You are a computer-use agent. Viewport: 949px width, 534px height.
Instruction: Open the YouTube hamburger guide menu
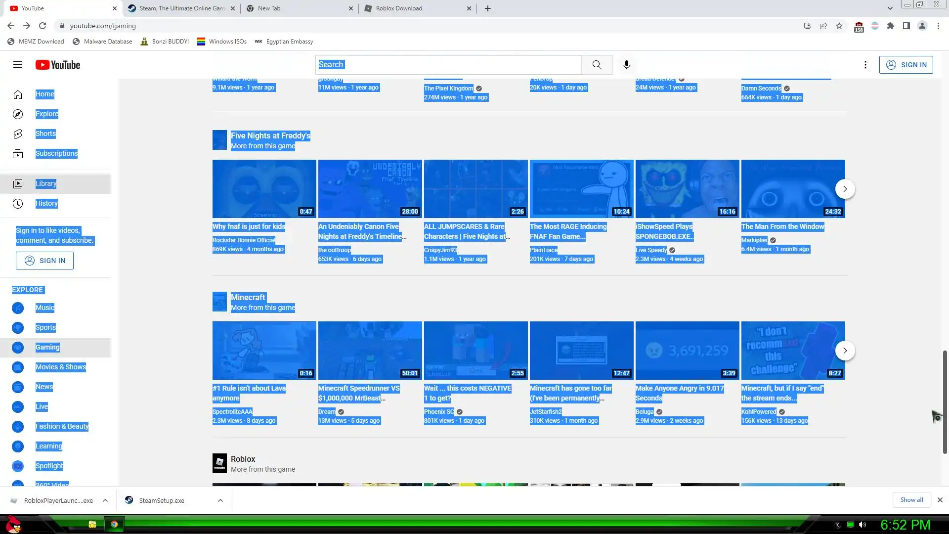point(18,65)
